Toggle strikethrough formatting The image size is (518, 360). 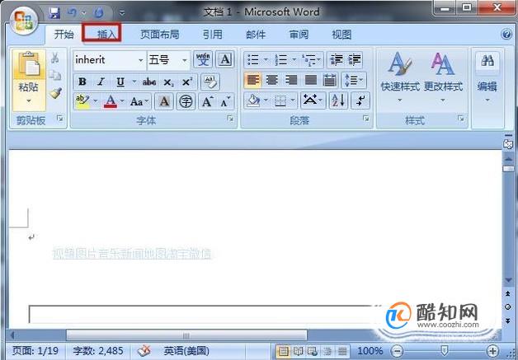pyautogui.click(x=149, y=82)
